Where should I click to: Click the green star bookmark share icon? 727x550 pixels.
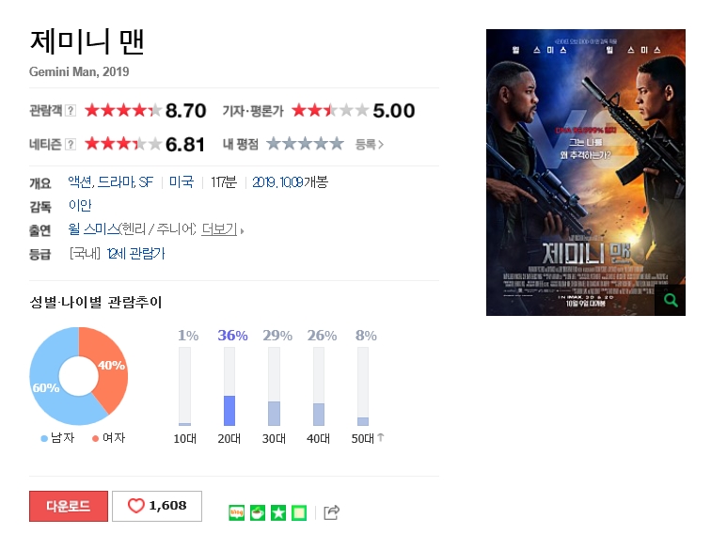278,512
